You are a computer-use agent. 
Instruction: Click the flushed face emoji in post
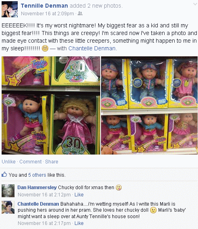tap(45, 48)
